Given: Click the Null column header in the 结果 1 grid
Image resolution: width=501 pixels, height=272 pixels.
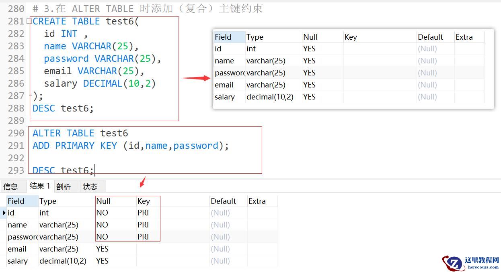Looking at the screenshot, I should (116, 201).
